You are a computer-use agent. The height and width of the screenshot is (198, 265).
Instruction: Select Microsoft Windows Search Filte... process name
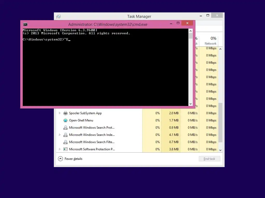pos(92,142)
